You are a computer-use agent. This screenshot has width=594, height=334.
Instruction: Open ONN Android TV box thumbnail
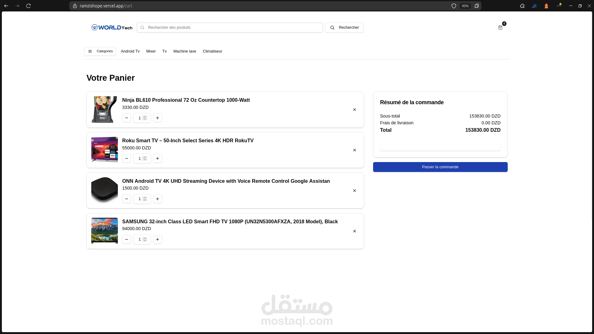point(105,191)
